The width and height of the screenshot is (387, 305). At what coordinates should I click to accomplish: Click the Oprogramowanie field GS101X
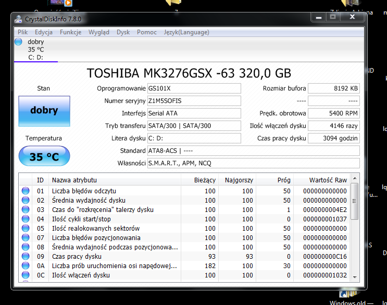194,88
